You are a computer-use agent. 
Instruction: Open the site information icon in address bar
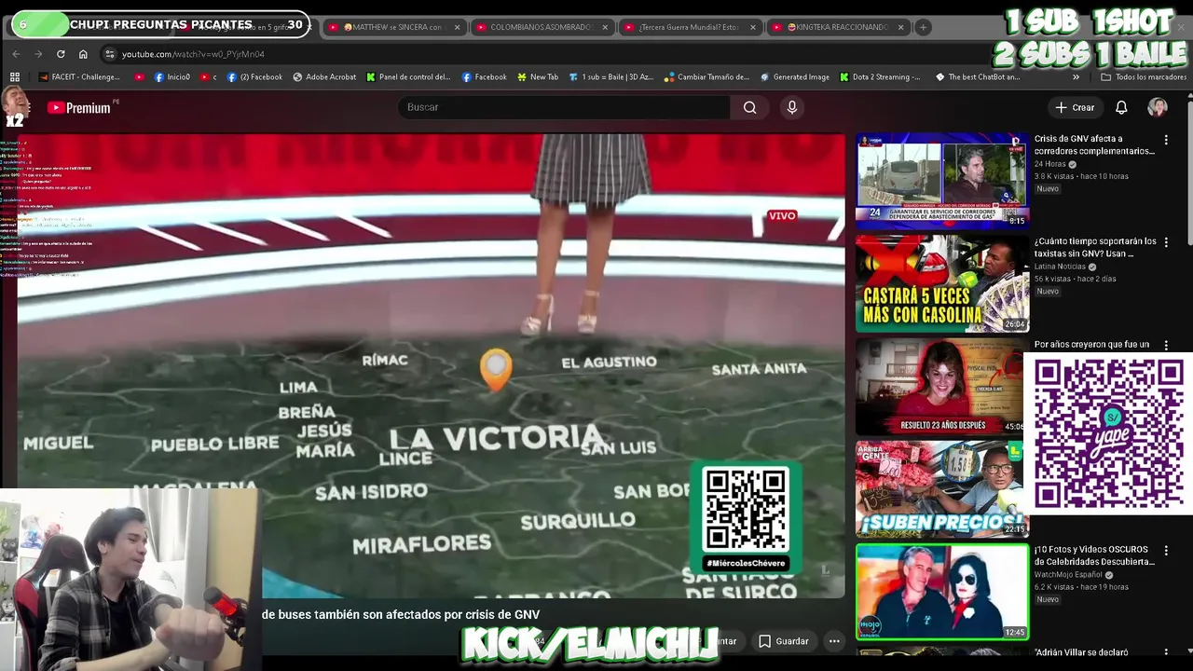(x=110, y=54)
